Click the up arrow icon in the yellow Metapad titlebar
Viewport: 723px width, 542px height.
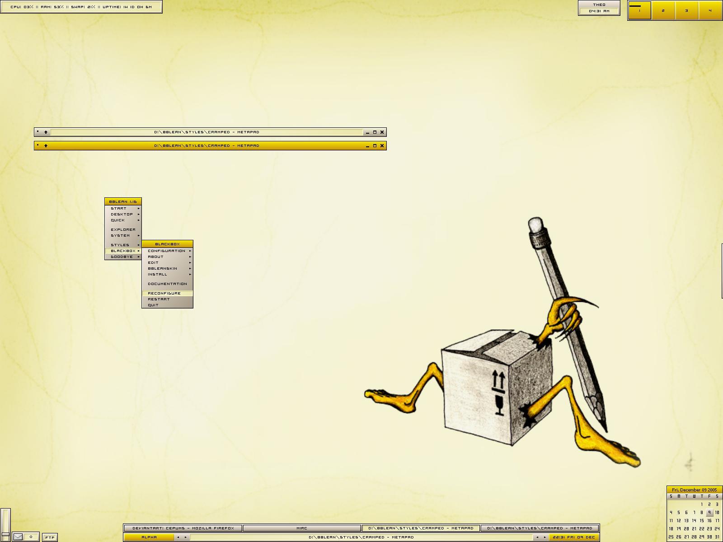(46, 146)
